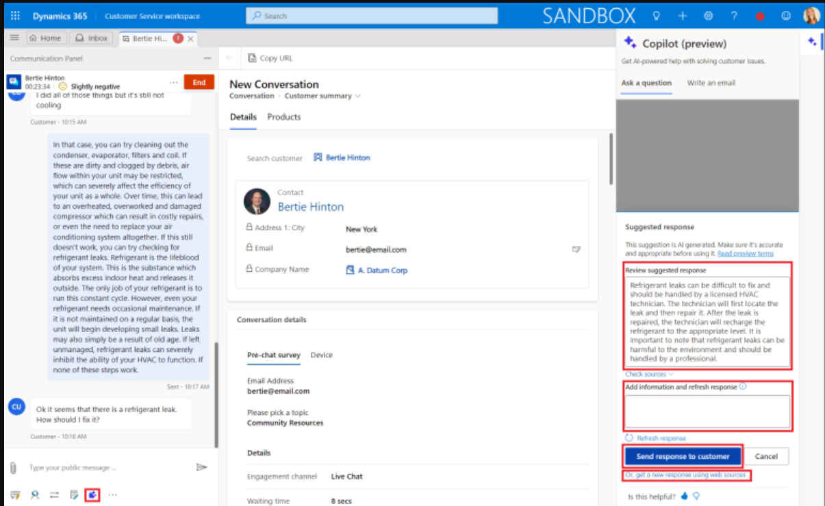The height and width of the screenshot is (506, 825).
Task: Send the public message with arrow icon
Action: coord(201,467)
